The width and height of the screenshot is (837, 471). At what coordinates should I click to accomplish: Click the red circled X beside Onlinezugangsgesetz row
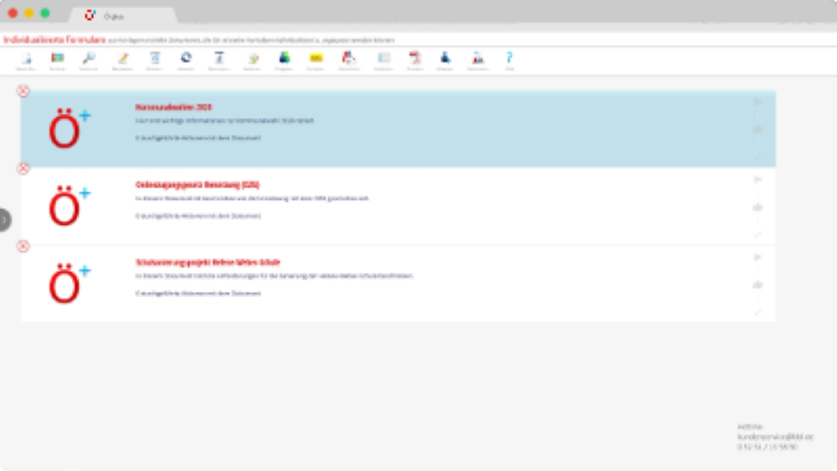23,168
